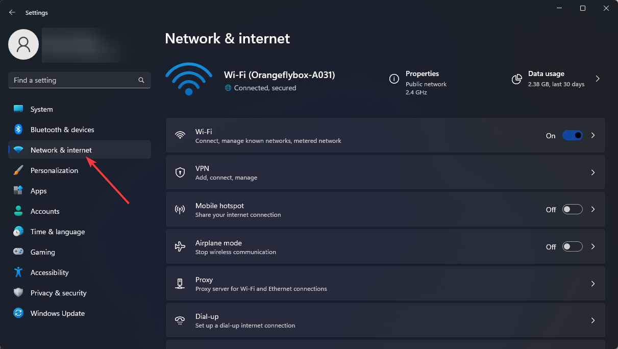Click the Airplane mode plane icon
Image resolution: width=618 pixels, height=349 pixels.
[x=180, y=246]
